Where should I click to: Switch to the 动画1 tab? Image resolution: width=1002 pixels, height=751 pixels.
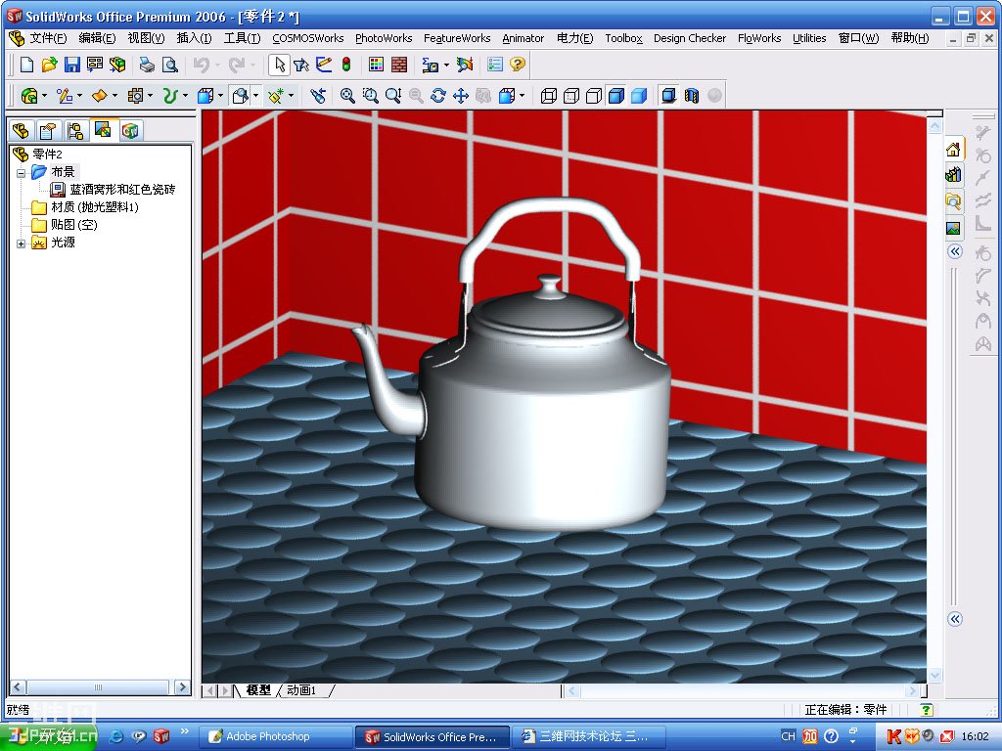point(301,690)
